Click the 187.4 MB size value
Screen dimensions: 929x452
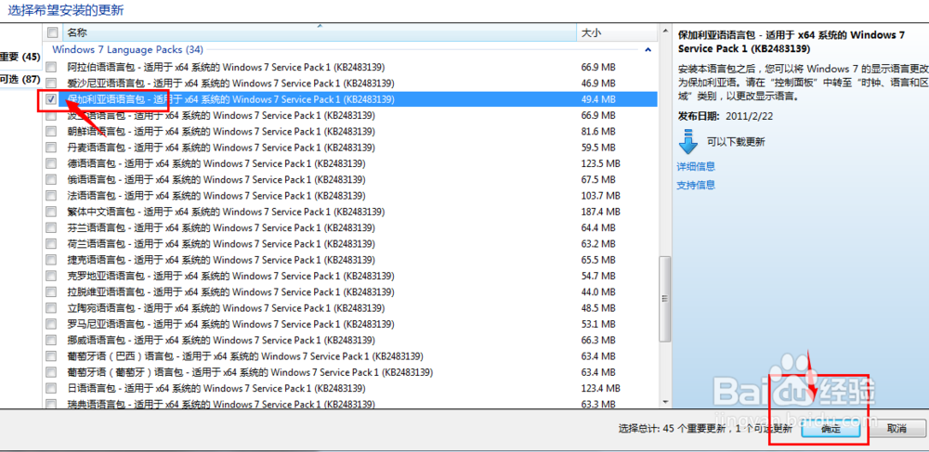pyautogui.click(x=601, y=212)
